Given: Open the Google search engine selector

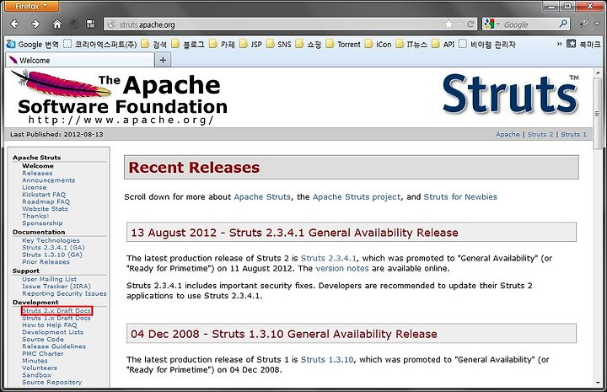Looking at the screenshot, I should 491,24.
